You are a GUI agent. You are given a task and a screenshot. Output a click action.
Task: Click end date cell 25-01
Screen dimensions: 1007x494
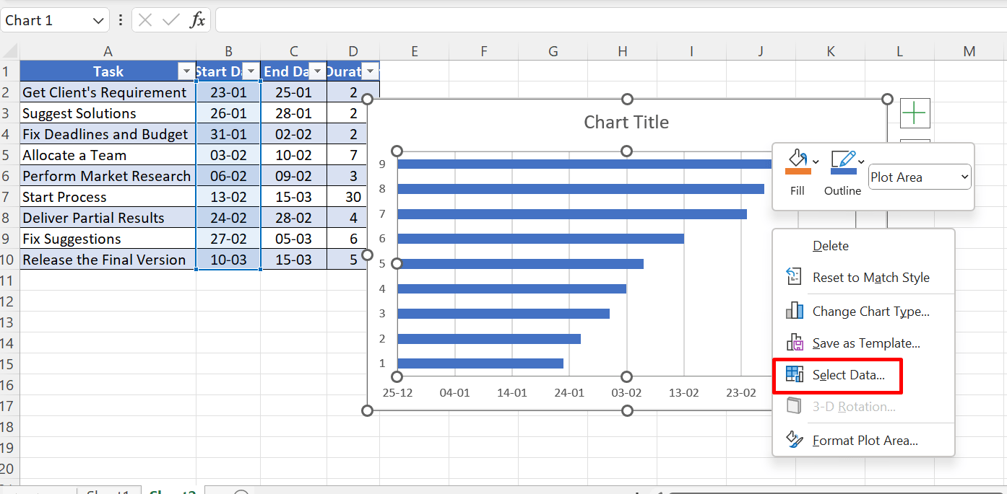coord(294,92)
